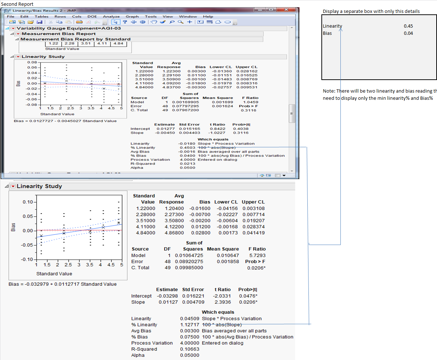Click the '0.3116' Prob > F value
The height and width of the screenshot is (360, 437).
click(248, 111)
